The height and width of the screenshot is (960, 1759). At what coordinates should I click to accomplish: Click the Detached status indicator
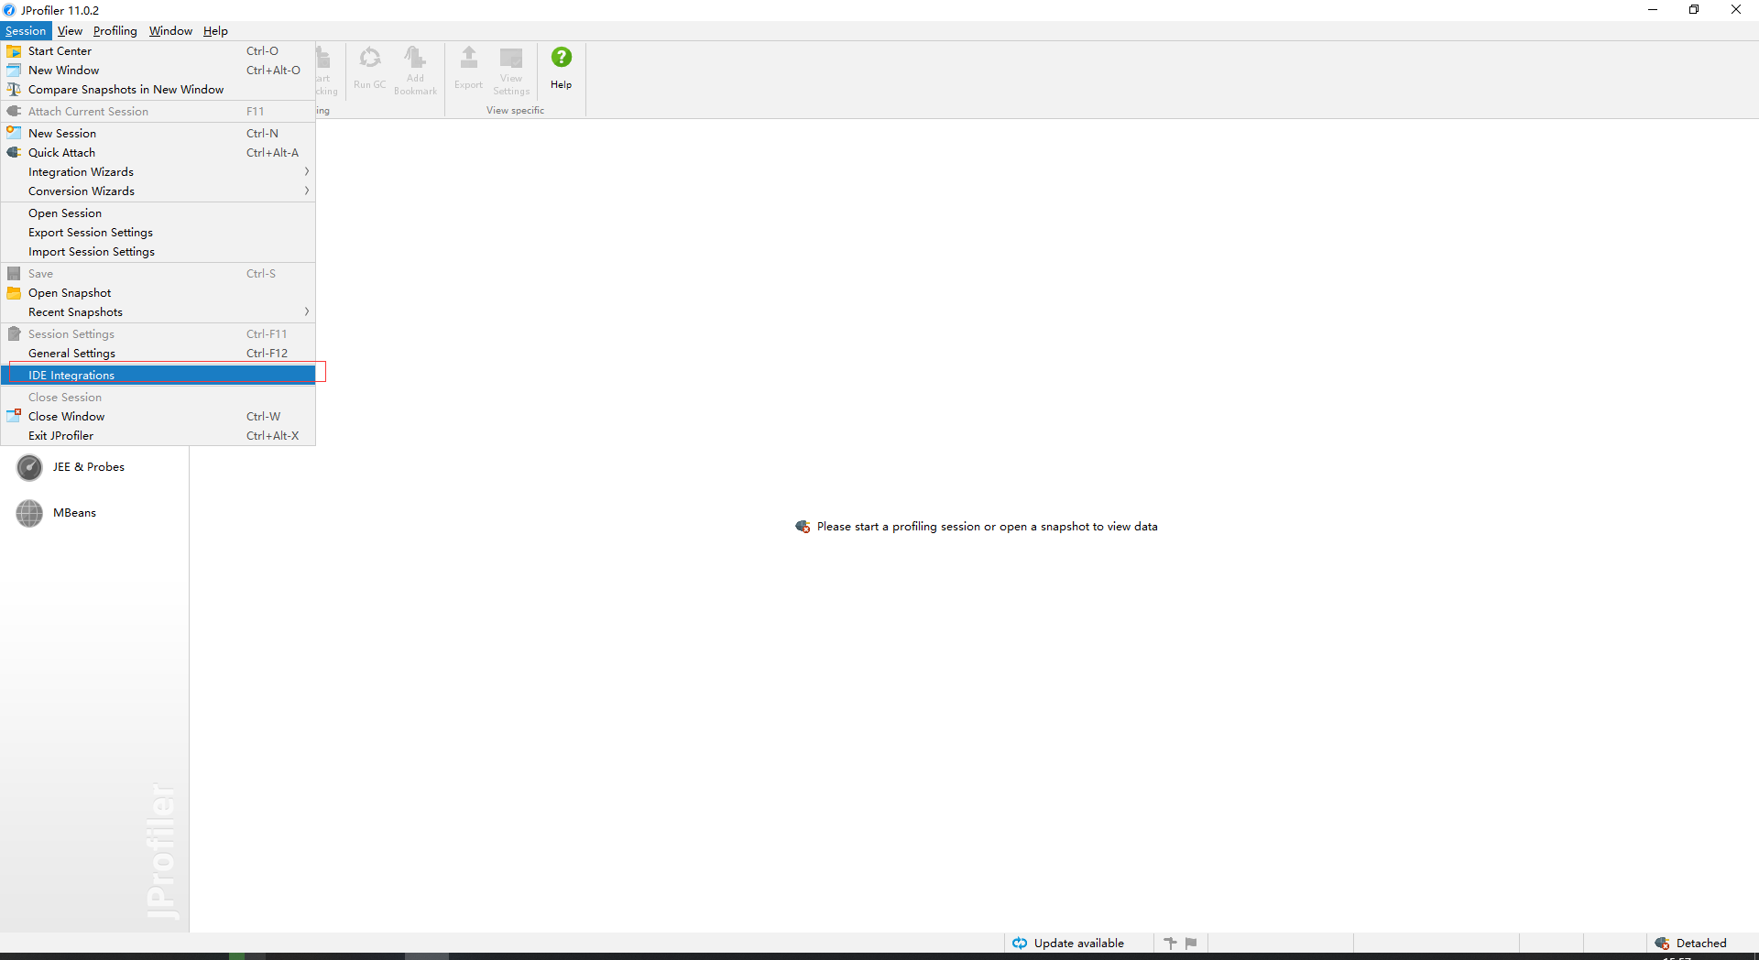coord(1690,944)
